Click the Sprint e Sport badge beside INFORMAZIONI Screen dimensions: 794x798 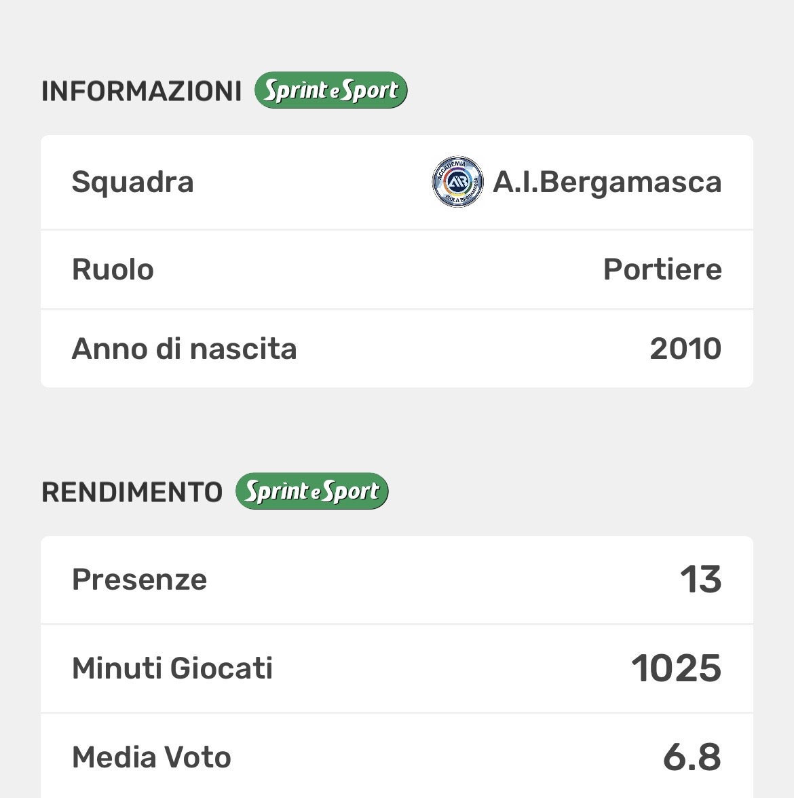tap(330, 91)
